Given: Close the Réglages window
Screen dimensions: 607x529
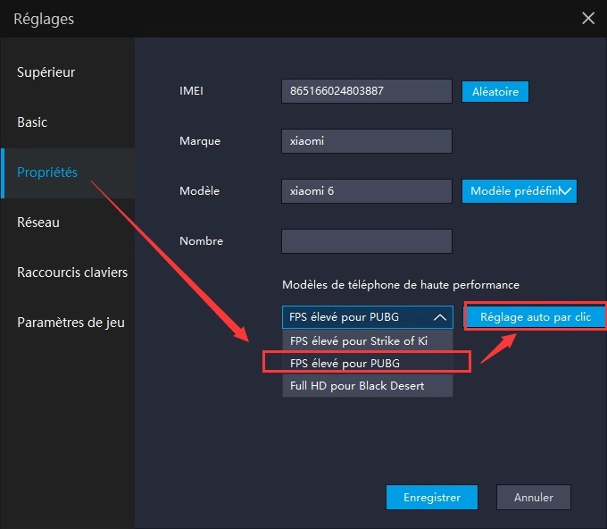Looking at the screenshot, I should pos(588,18).
